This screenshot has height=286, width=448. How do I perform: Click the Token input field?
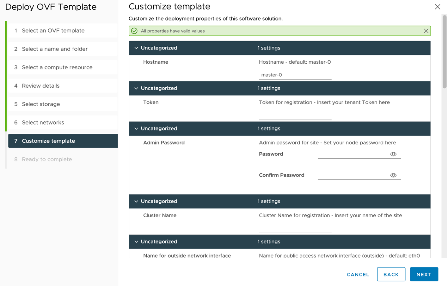295,118
